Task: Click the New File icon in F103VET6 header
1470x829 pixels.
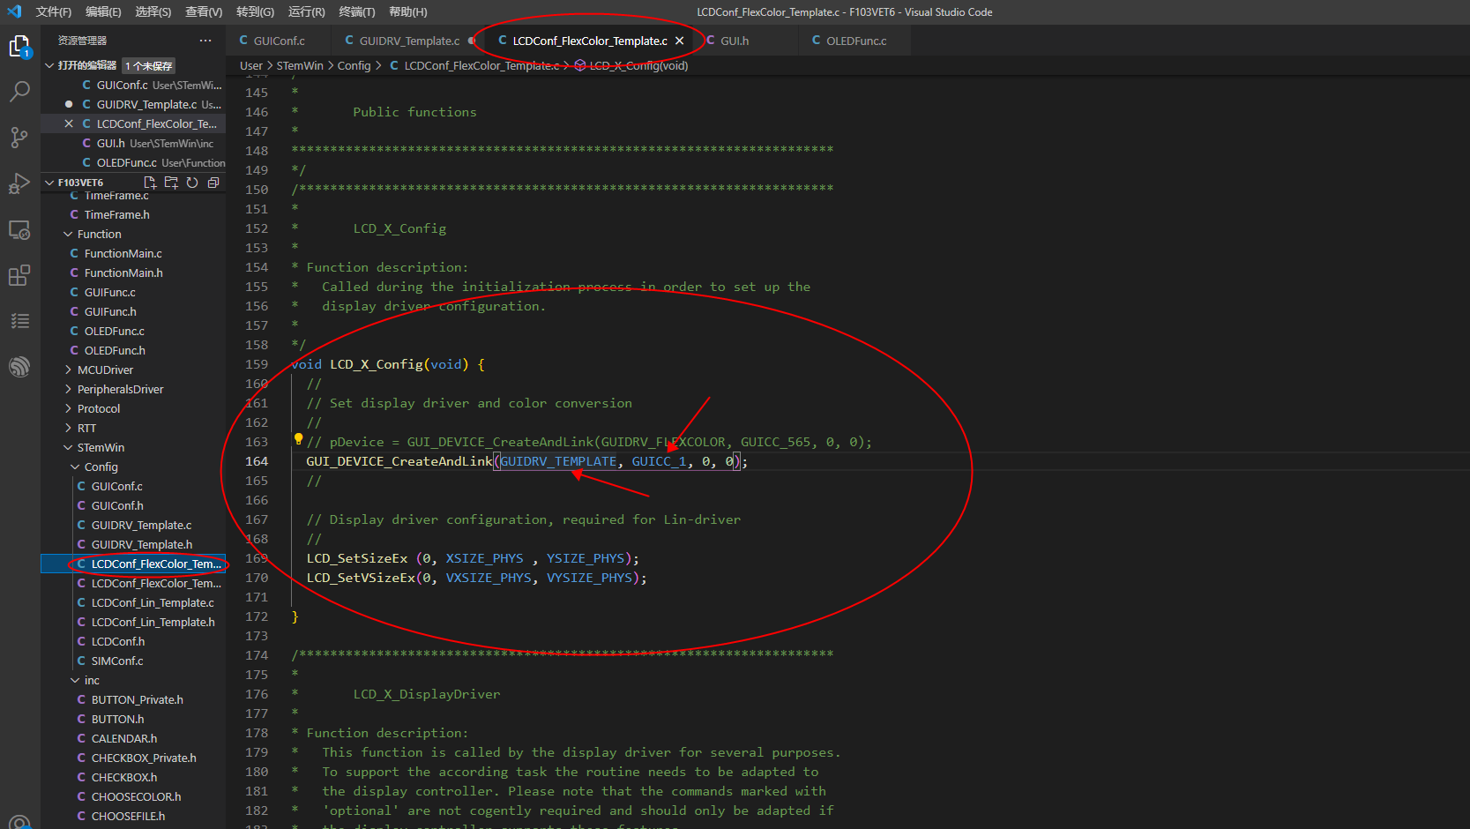Action: point(150,183)
